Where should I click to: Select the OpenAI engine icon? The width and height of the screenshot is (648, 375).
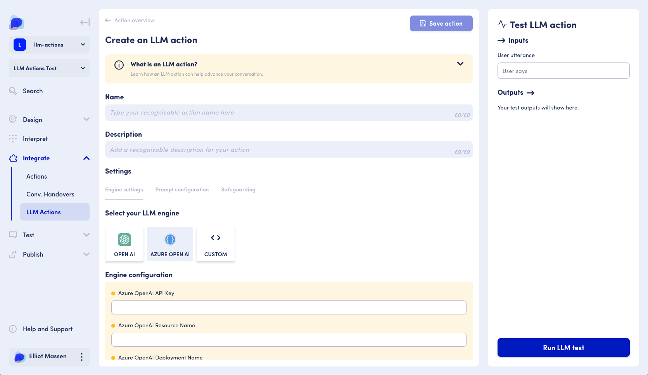pyautogui.click(x=124, y=240)
